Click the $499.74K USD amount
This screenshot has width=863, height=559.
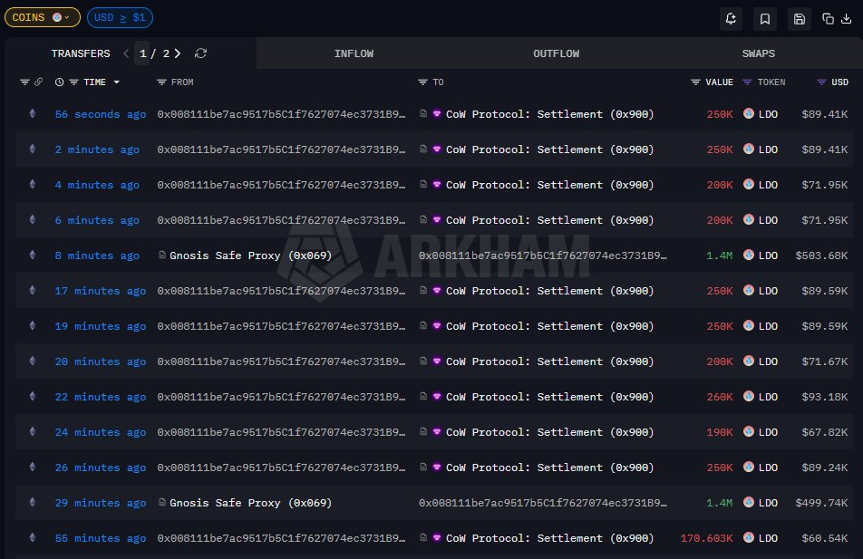821,503
